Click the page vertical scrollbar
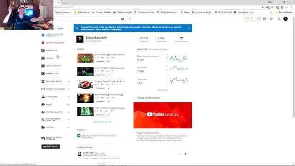295x166 pixels. pos(294,67)
